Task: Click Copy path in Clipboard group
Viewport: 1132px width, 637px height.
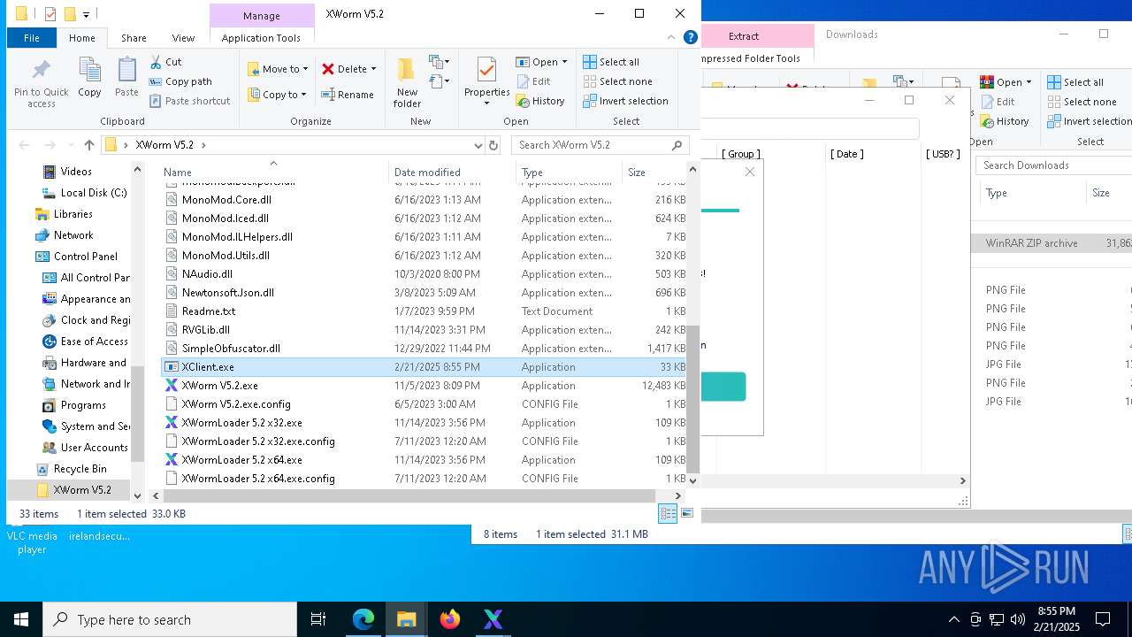Action: pos(180,81)
